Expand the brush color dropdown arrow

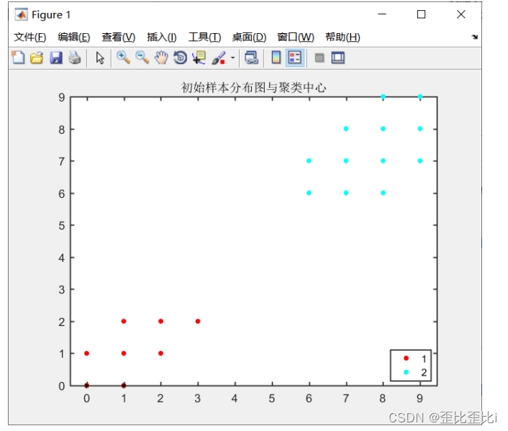coord(232,58)
